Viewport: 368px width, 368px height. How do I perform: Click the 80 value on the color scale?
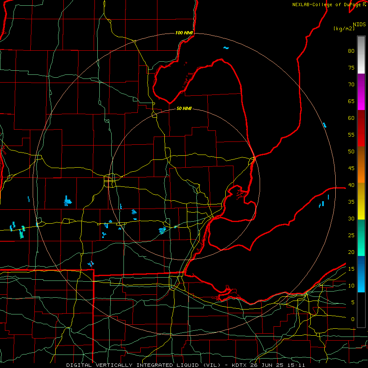[351, 51]
